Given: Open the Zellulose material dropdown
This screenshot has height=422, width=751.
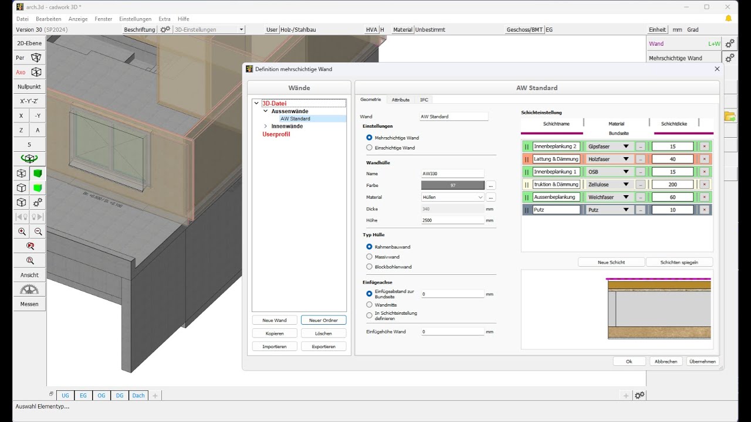Looking at the screenshot, I should (610, 185).
